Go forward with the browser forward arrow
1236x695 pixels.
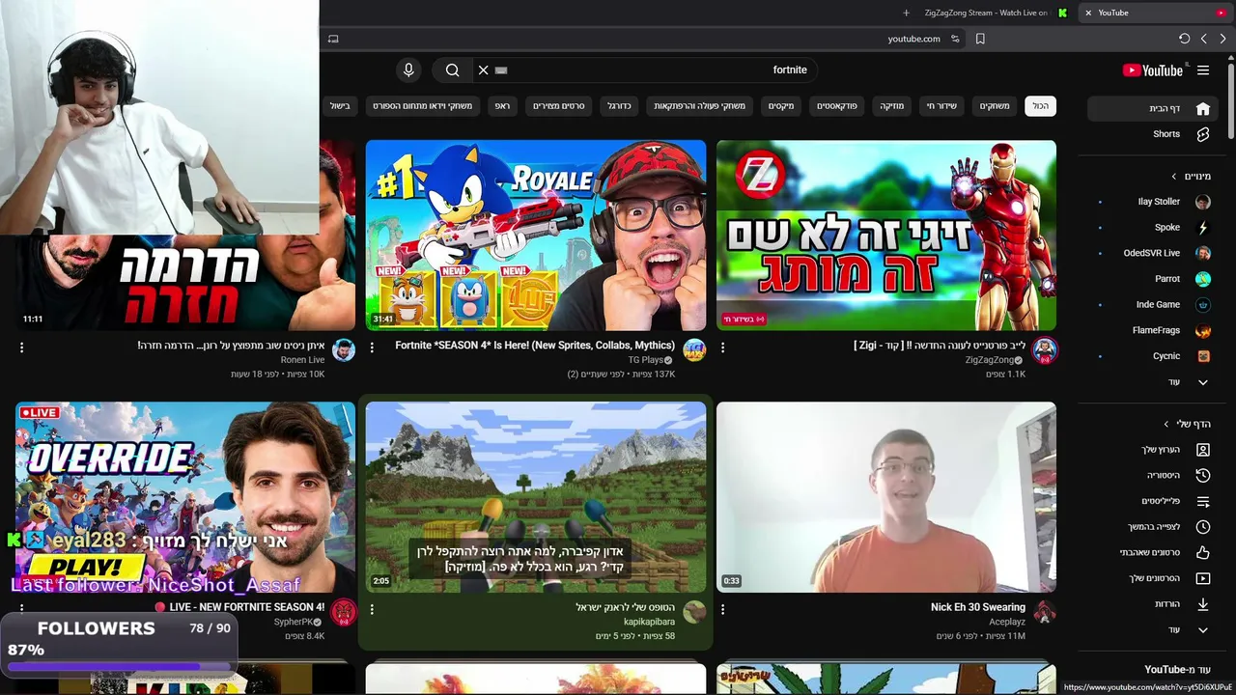click(x=1222, y=39)
